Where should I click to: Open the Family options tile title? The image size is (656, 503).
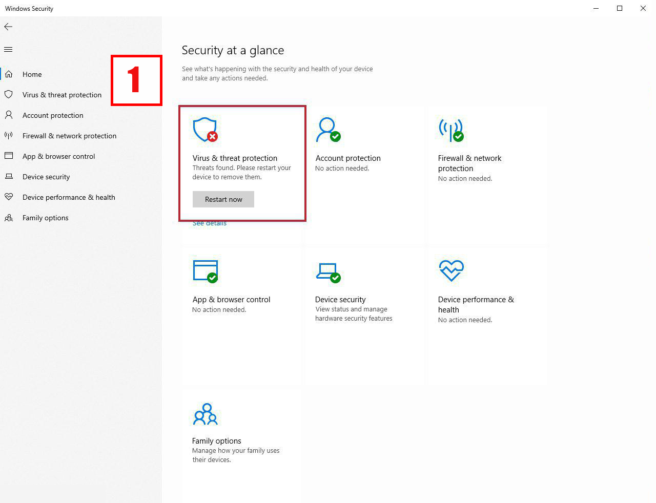(x=216, y=441)
